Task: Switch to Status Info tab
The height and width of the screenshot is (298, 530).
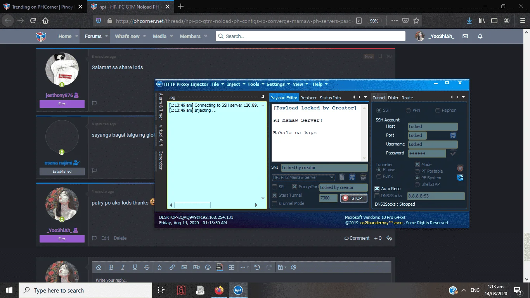Action: 330,98
